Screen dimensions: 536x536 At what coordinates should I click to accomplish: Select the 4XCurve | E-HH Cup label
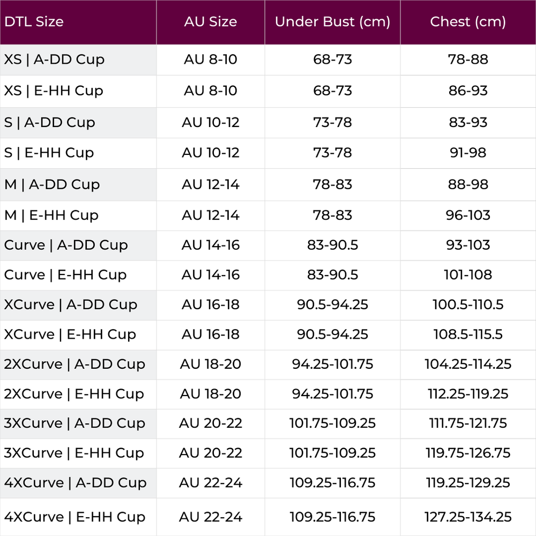pyautogui.click(x=75, y=517)
